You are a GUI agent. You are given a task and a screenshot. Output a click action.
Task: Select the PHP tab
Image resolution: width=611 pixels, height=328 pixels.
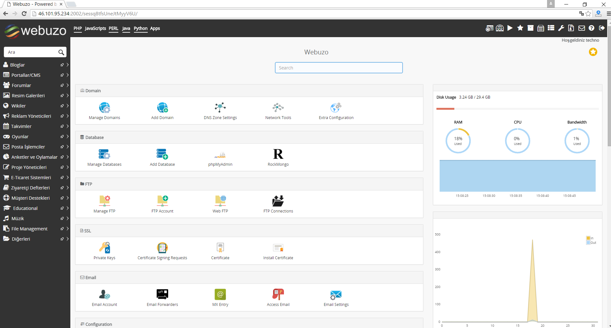pyautogui.click(x=78, y=28)
